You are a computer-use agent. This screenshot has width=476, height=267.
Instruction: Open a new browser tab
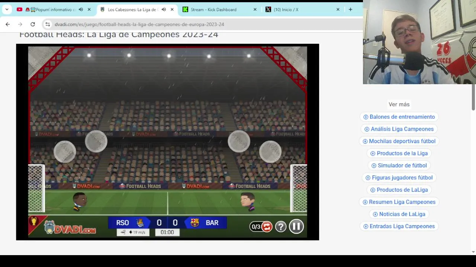(350, 9)
